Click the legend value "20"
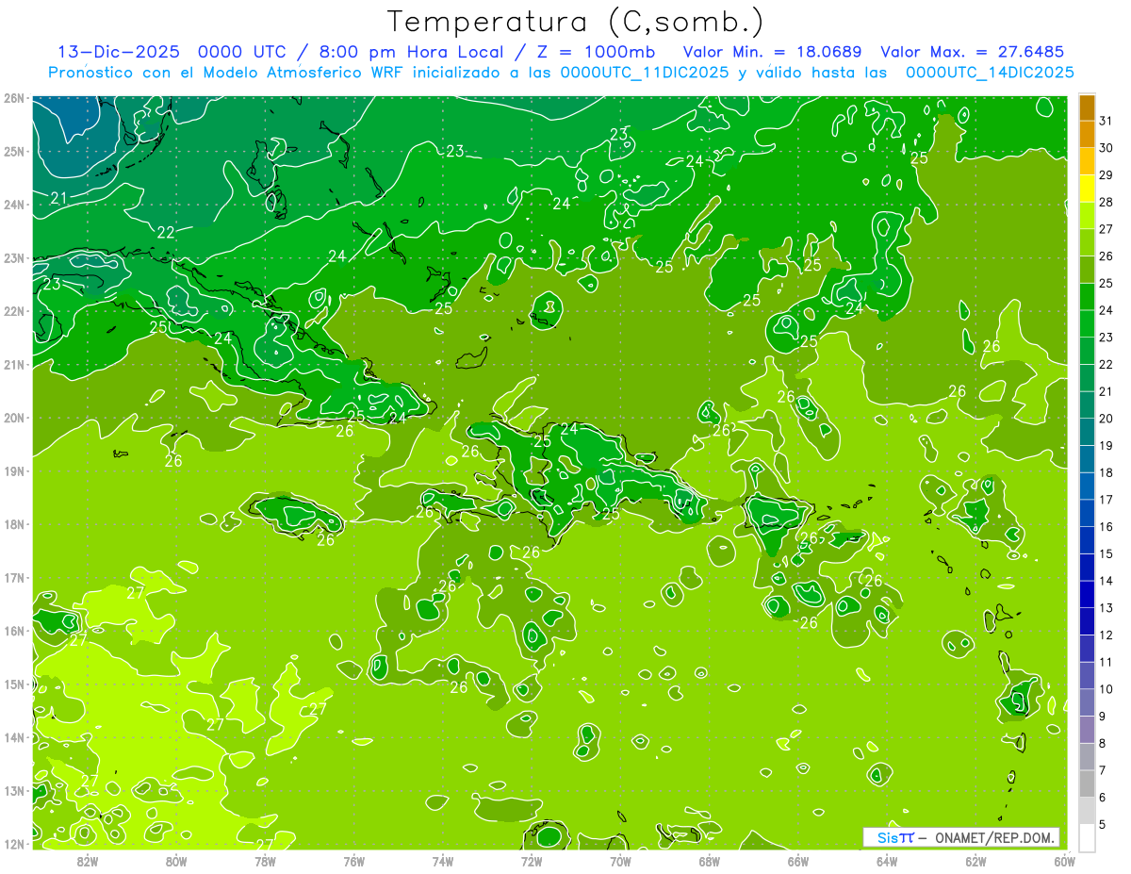1131x874 pixels. pos(1106,418)
